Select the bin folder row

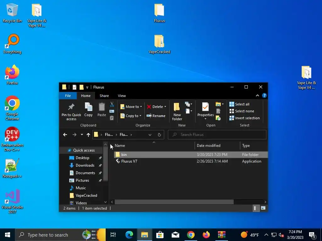pos(191,155)
